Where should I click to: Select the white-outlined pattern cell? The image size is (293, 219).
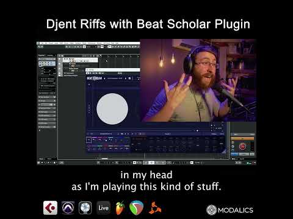click(89, 140)
